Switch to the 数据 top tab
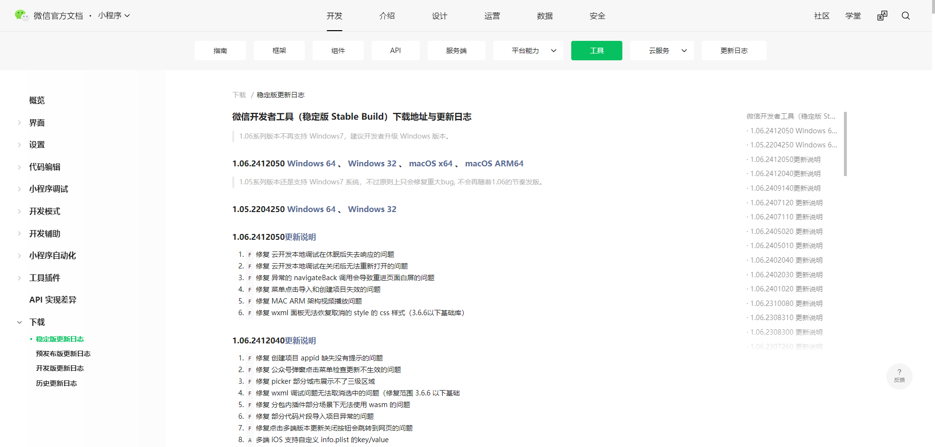The height and width of the screenshot is (447, 935). [x=545, y=16]
